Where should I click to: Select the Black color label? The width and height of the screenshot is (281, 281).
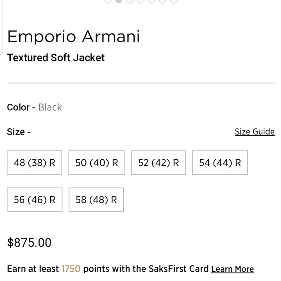(50, 107)
